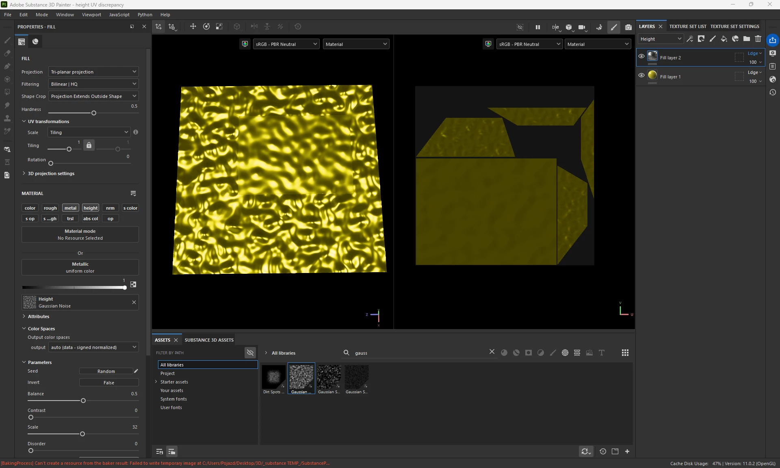This screenshot has width=780, height=468.
Task: Toggle visibility of Fill layer 1
Action: (641, 76)
